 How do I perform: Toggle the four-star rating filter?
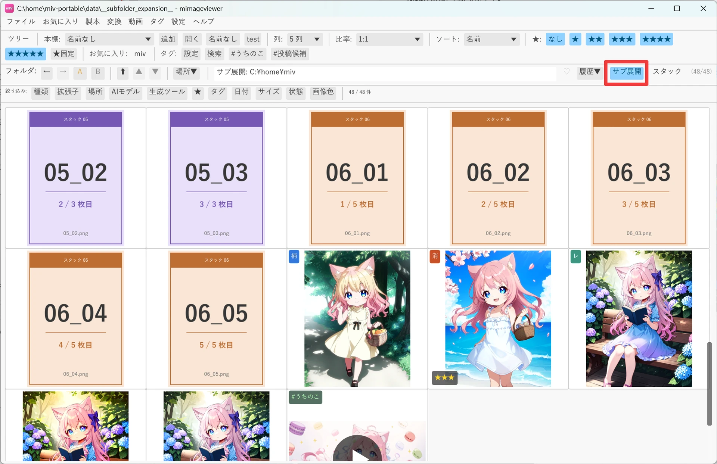(656, 39)
